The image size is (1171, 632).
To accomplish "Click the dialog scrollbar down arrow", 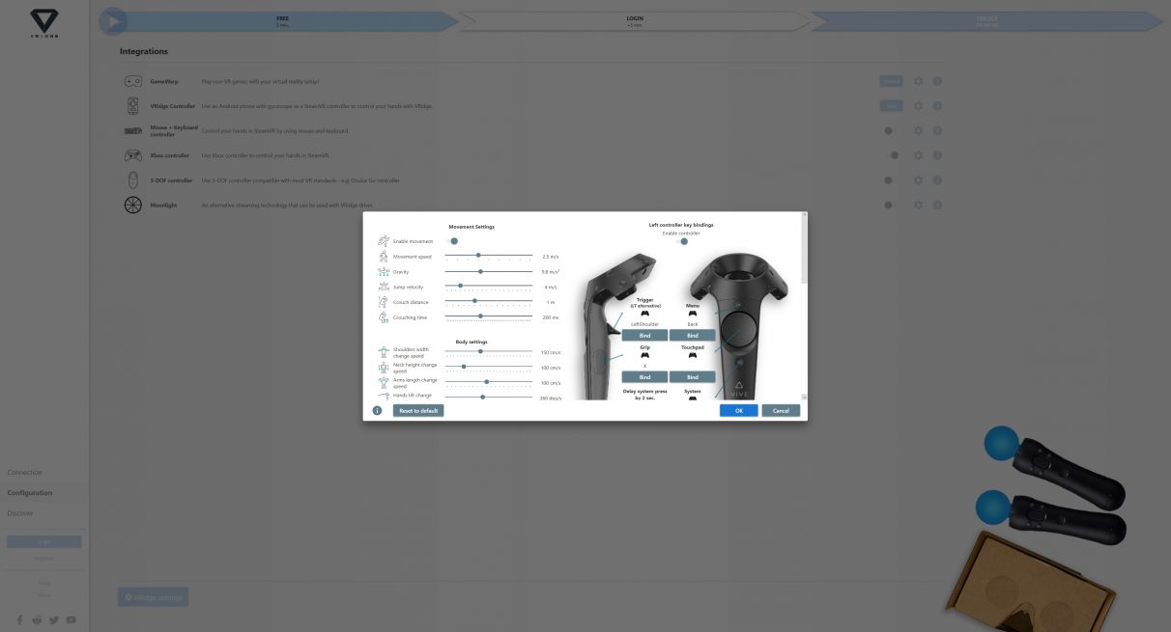I will [805, 397].
